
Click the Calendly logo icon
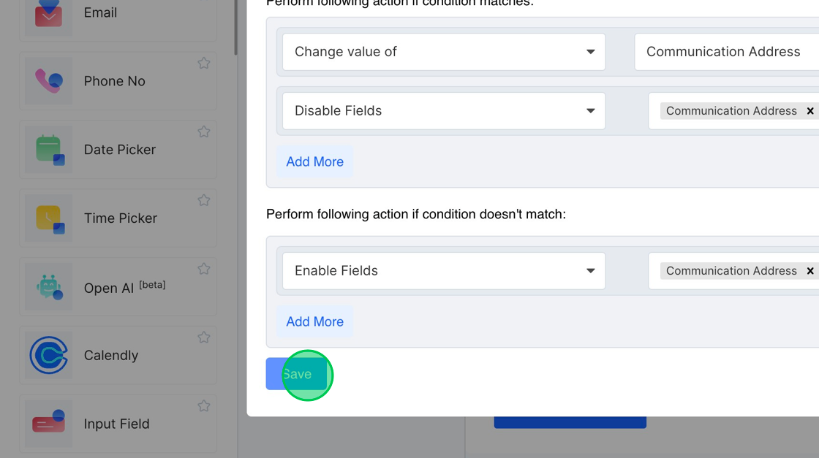[x=49, y=355]
